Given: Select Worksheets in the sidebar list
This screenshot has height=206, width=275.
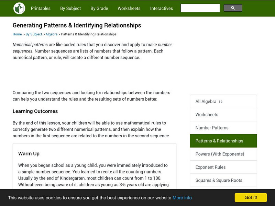Looking at the screenshot, I should pyautogui.click(x=207, y=115).
